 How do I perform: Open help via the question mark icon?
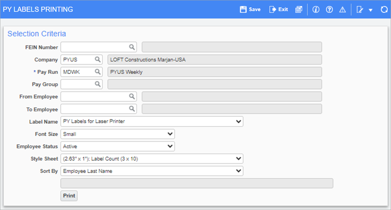[x=329, y=9]
